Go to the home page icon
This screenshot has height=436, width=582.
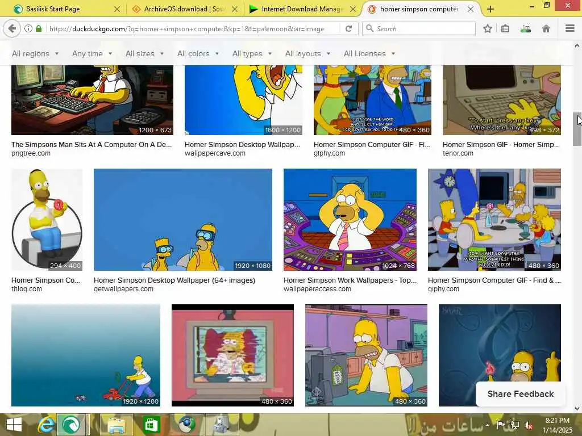[x=546, y=28]
